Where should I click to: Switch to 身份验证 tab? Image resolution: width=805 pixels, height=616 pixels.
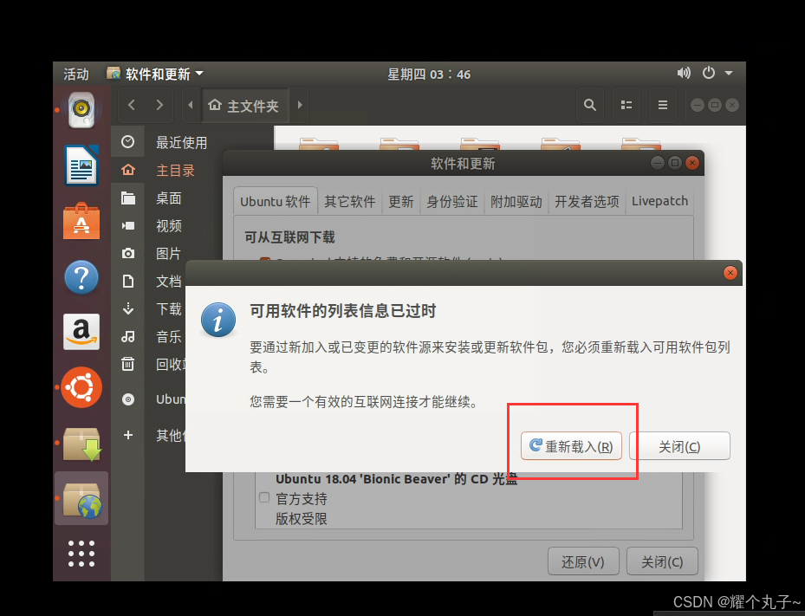click(451, 201)
